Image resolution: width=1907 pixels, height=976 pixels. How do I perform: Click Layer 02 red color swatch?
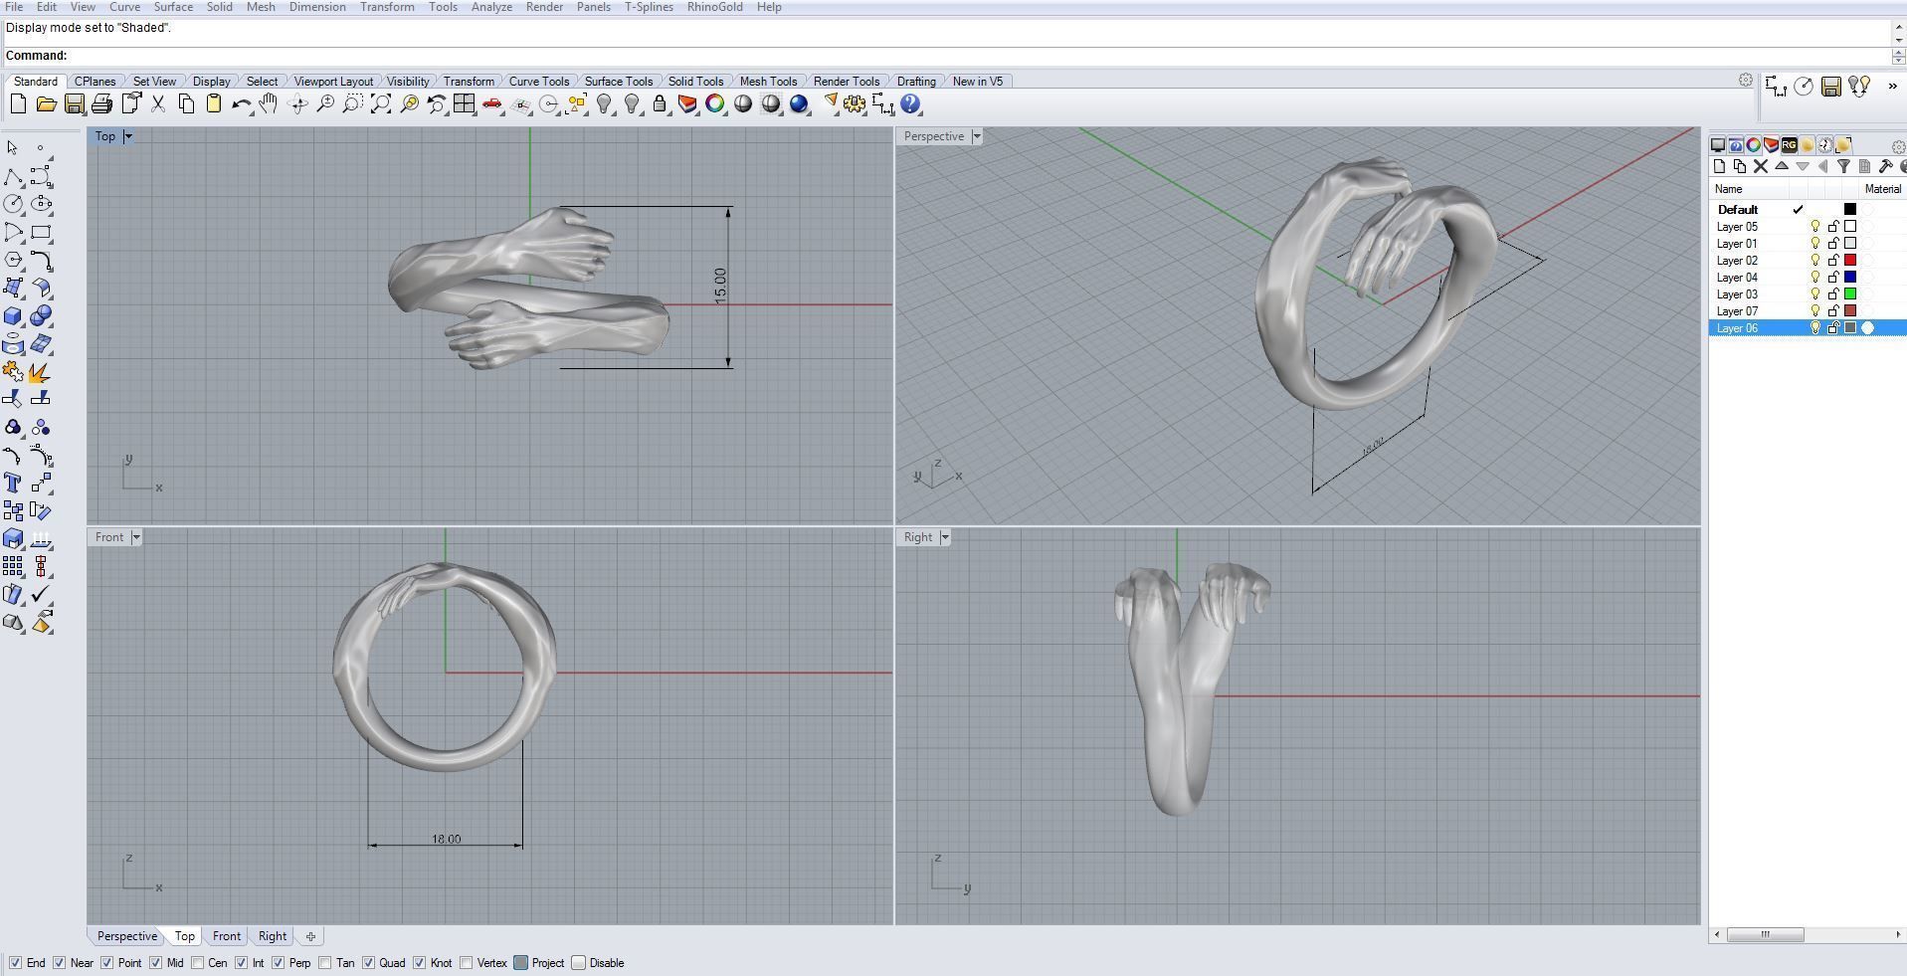pos(1850,261)
